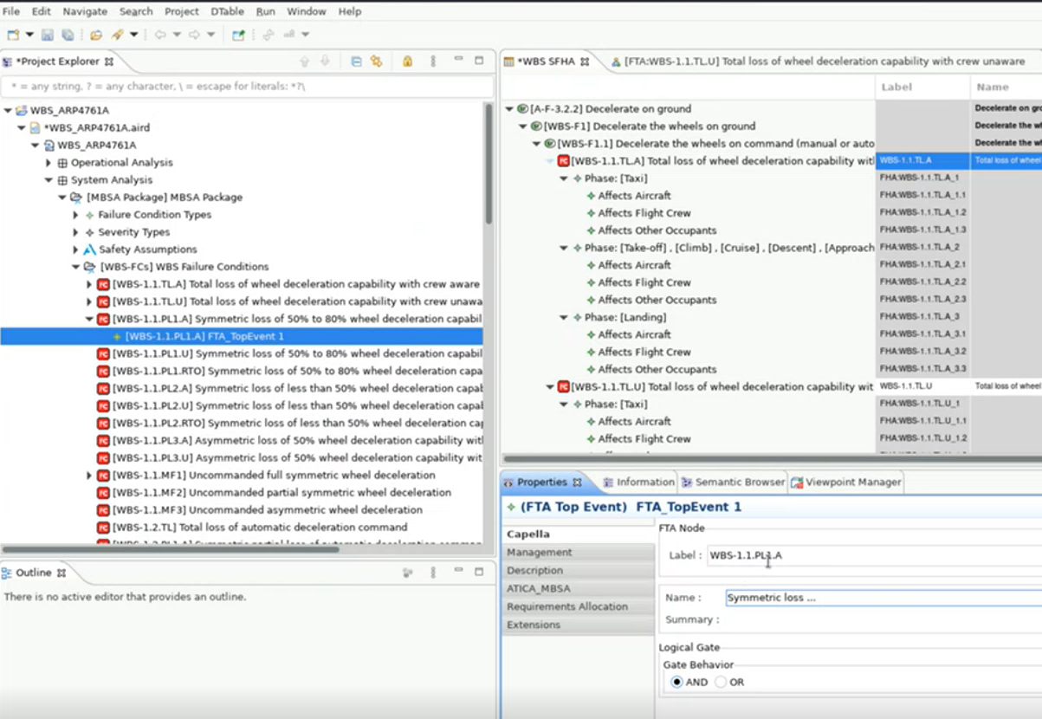
Task: Collapse the System Analysis node
Action: click(x=49, y=180)
